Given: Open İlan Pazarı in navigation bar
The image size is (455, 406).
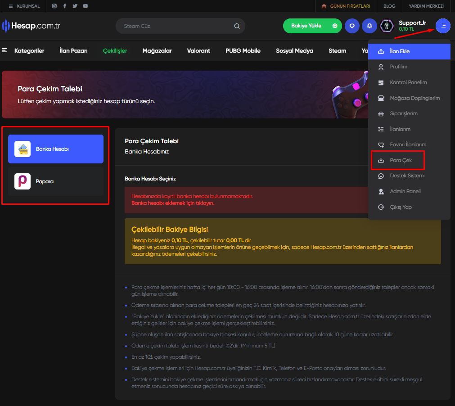Looking at the screenshot, I should (x=73, y=51).
